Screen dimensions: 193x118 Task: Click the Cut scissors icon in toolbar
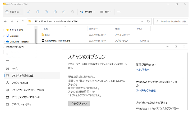(x=29, y=12)
